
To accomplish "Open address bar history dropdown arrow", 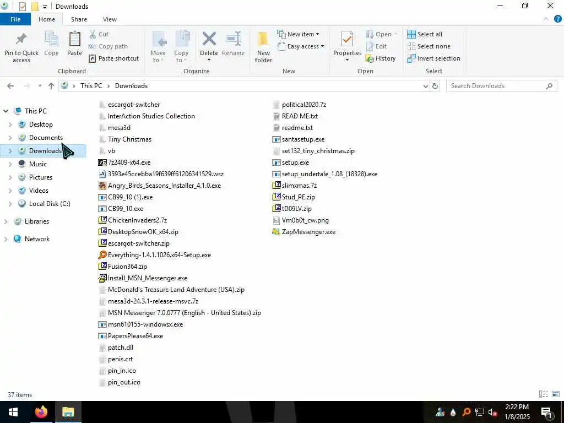I will point(426,86).
